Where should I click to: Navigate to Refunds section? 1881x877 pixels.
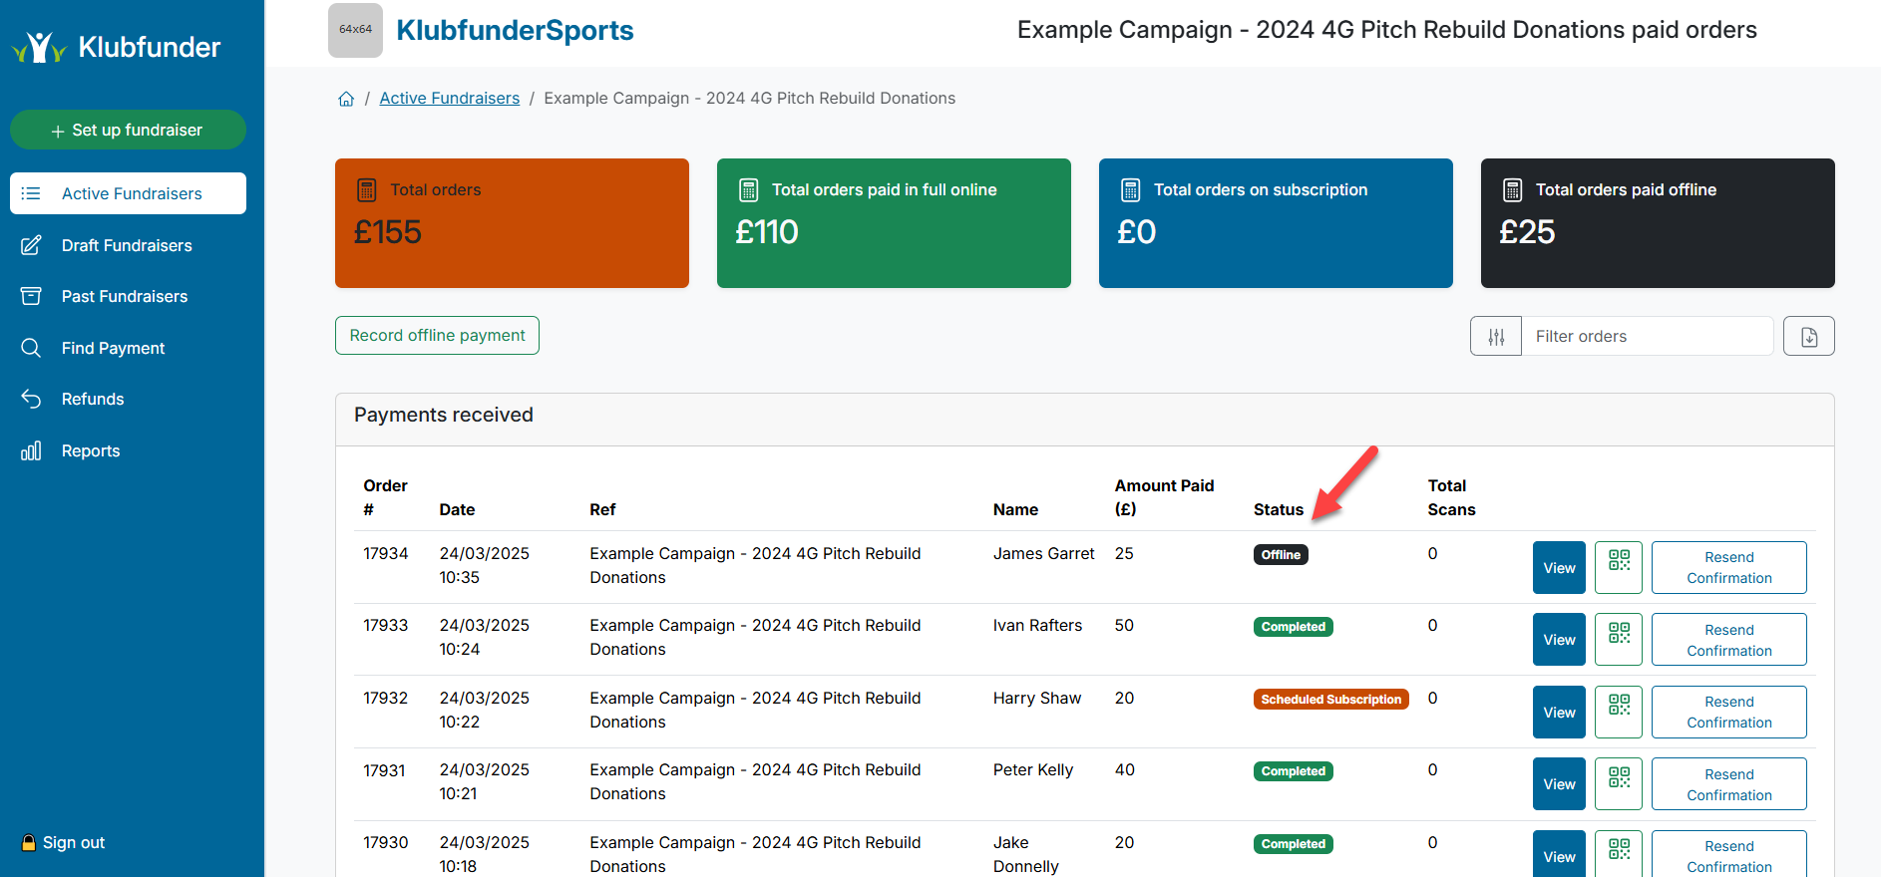tap(93, 399)
